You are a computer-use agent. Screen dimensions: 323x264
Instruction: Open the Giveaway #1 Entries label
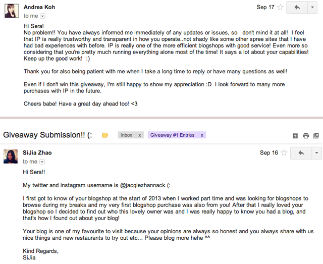coord(172,135)
